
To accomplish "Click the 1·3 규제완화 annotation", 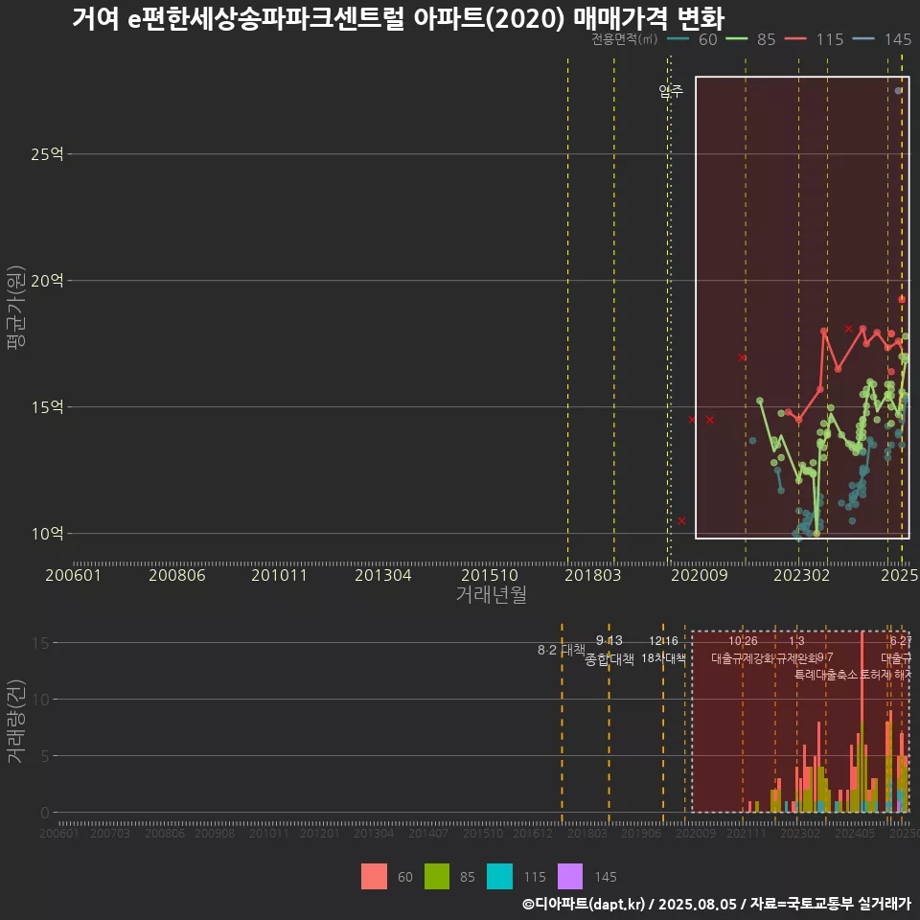I will (x=796, y=650).
